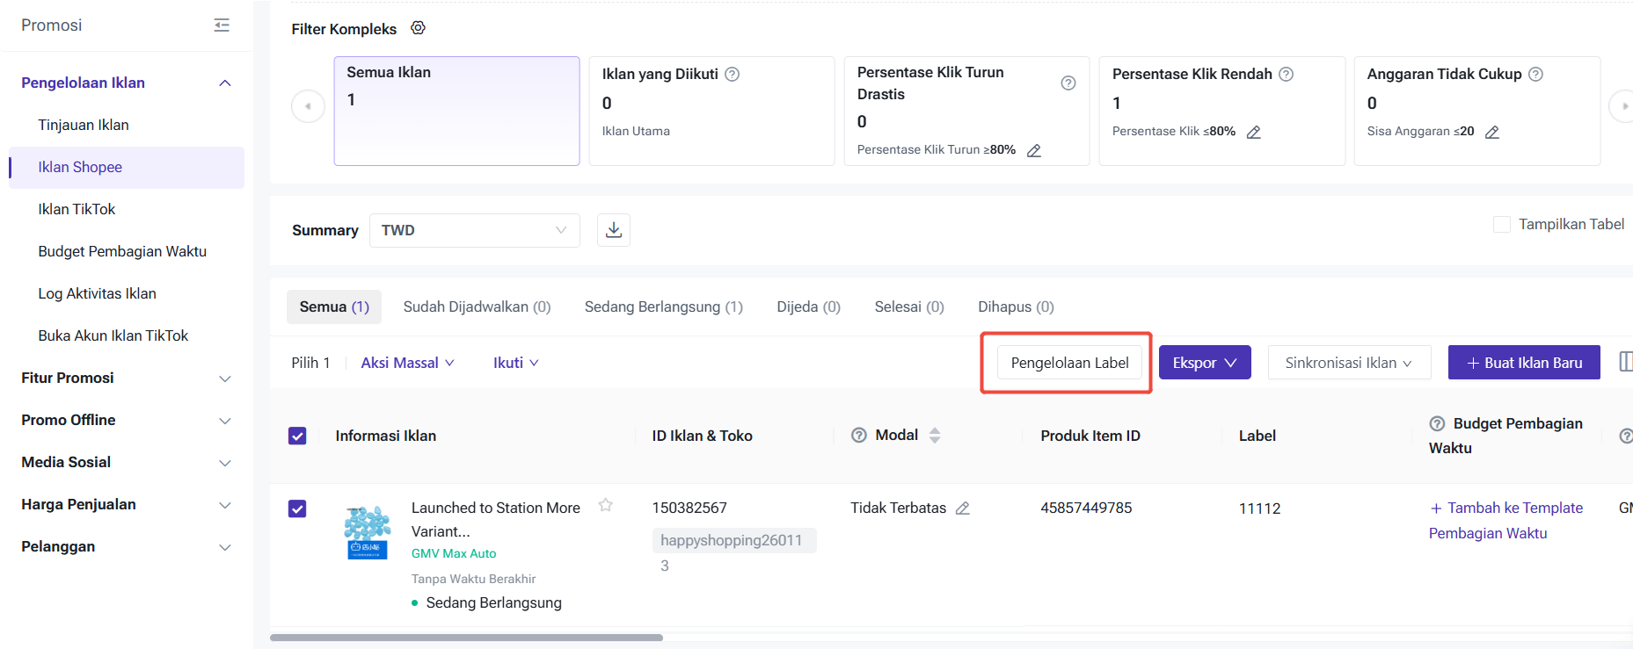Image resolution: width=1633 pixels, height=649 pixels.
Task: Collapse the Promosi sidebar menu icon
Action: (x=222, y=25)
